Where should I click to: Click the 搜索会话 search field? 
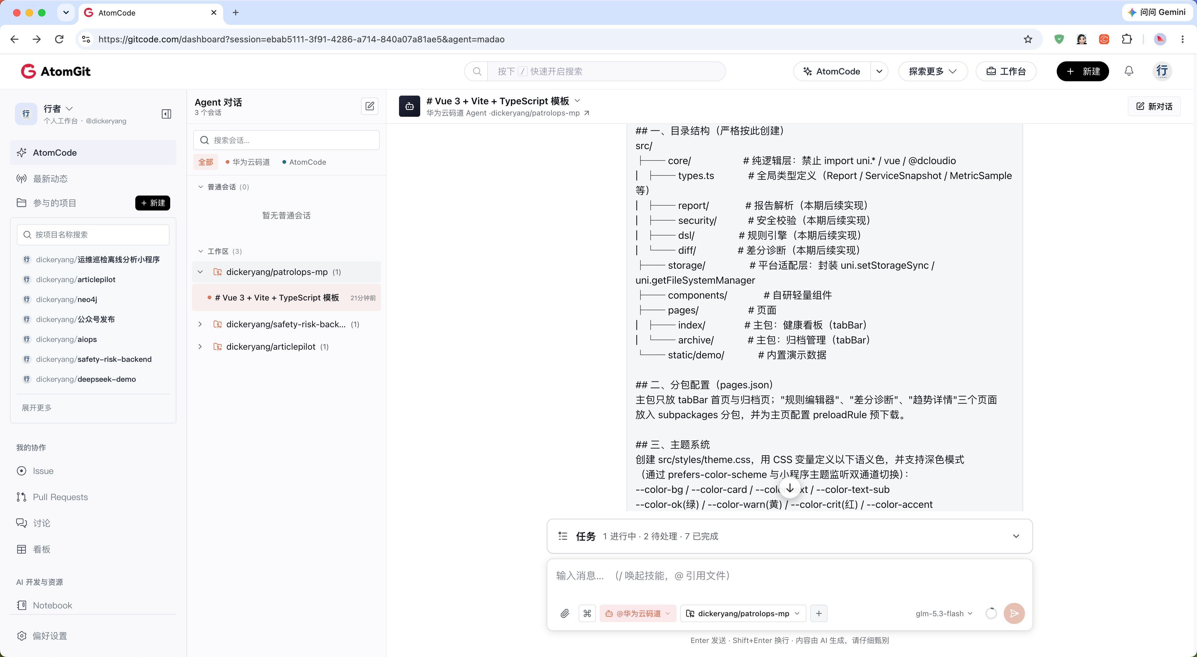pyautogui.click(x=286, y=140)
